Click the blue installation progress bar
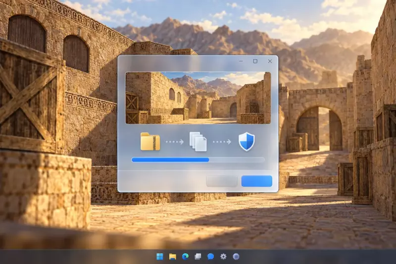 [198, 159]
